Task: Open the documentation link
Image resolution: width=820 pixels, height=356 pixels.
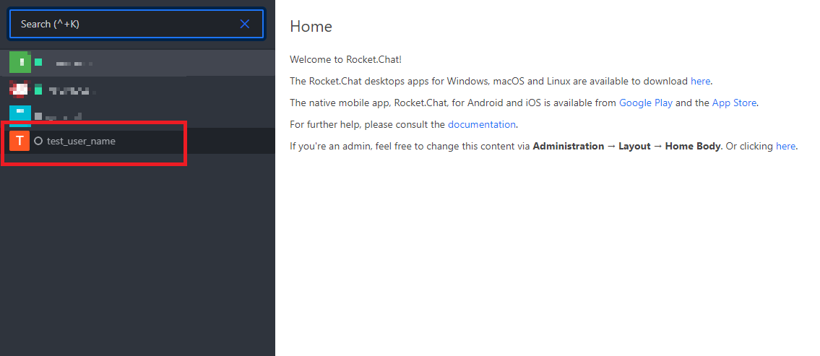Action: click(x=482, y=124)
